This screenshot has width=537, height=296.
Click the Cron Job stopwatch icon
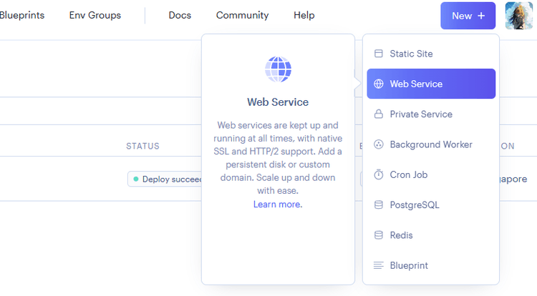379,175
